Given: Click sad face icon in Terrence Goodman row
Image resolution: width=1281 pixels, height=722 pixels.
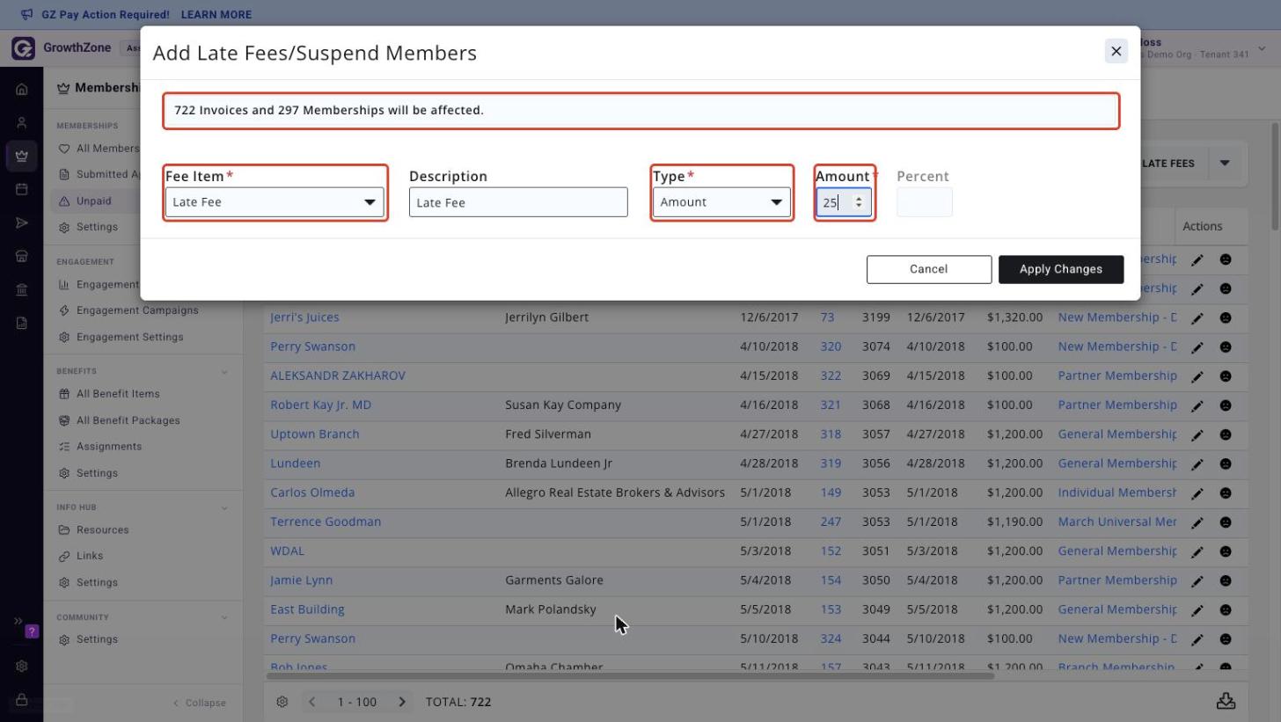Looking at the screenshot, I should click(x=1226, y=521).
